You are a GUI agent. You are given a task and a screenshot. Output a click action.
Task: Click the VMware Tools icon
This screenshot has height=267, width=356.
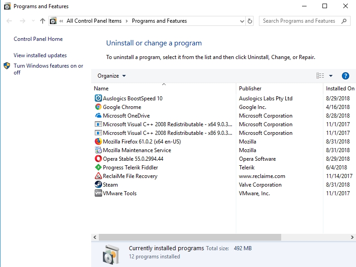coord(98,193)
